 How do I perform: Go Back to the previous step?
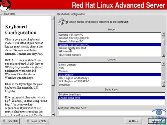pyautogui.click(x=133, y=121)
